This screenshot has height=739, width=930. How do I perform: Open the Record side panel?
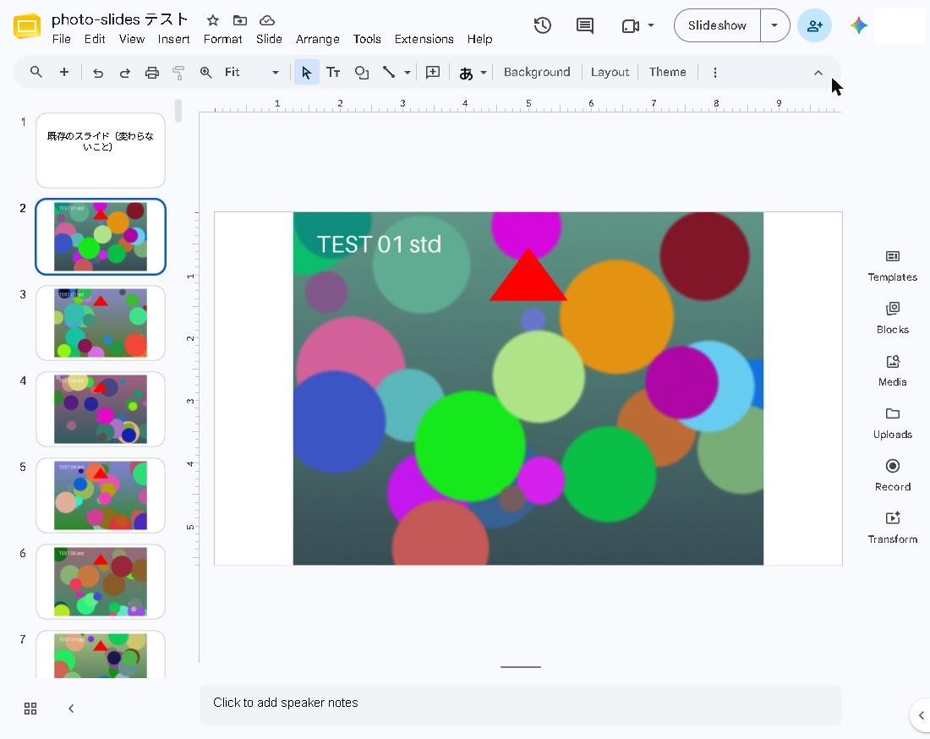pyautogui.click(x=892, y=475)
